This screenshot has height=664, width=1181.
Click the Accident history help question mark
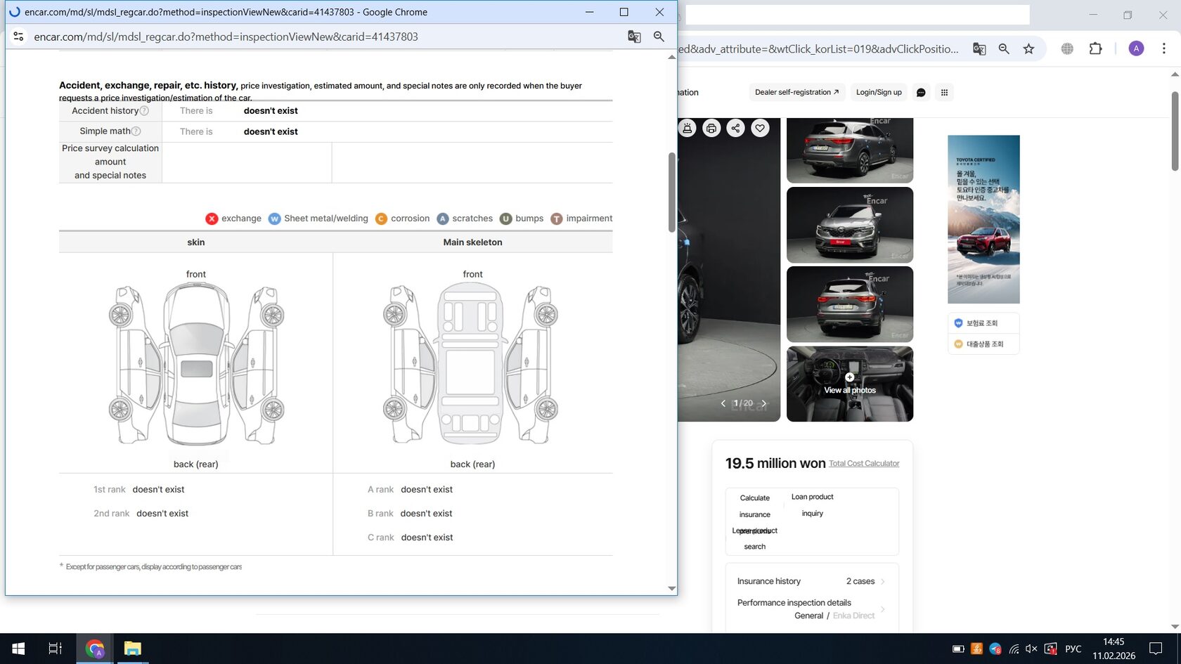pyautogui.click(x=144, y=111)
